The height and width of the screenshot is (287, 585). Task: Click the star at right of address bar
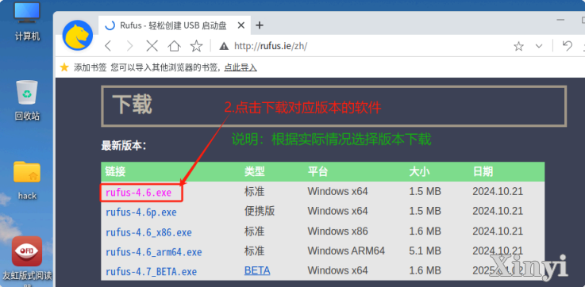click(518, 46)
